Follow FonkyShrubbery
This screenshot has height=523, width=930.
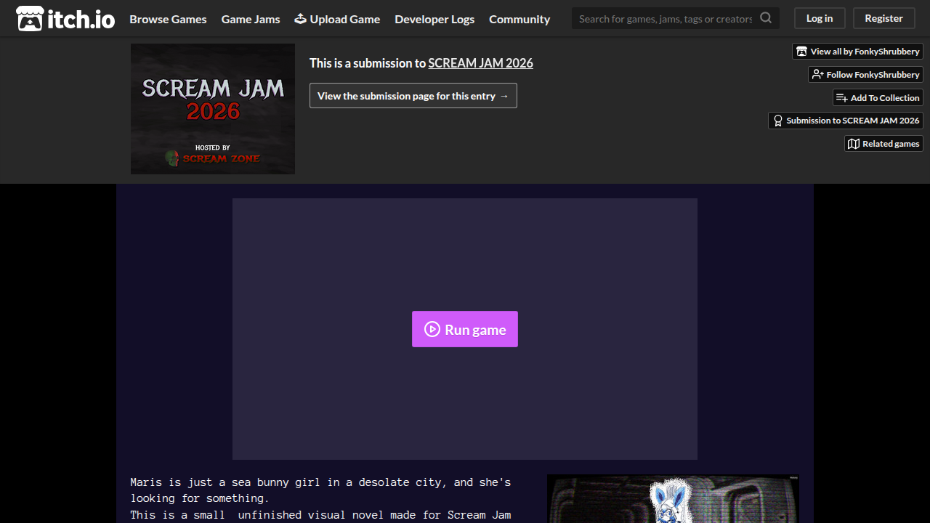(x=865, y=75)
